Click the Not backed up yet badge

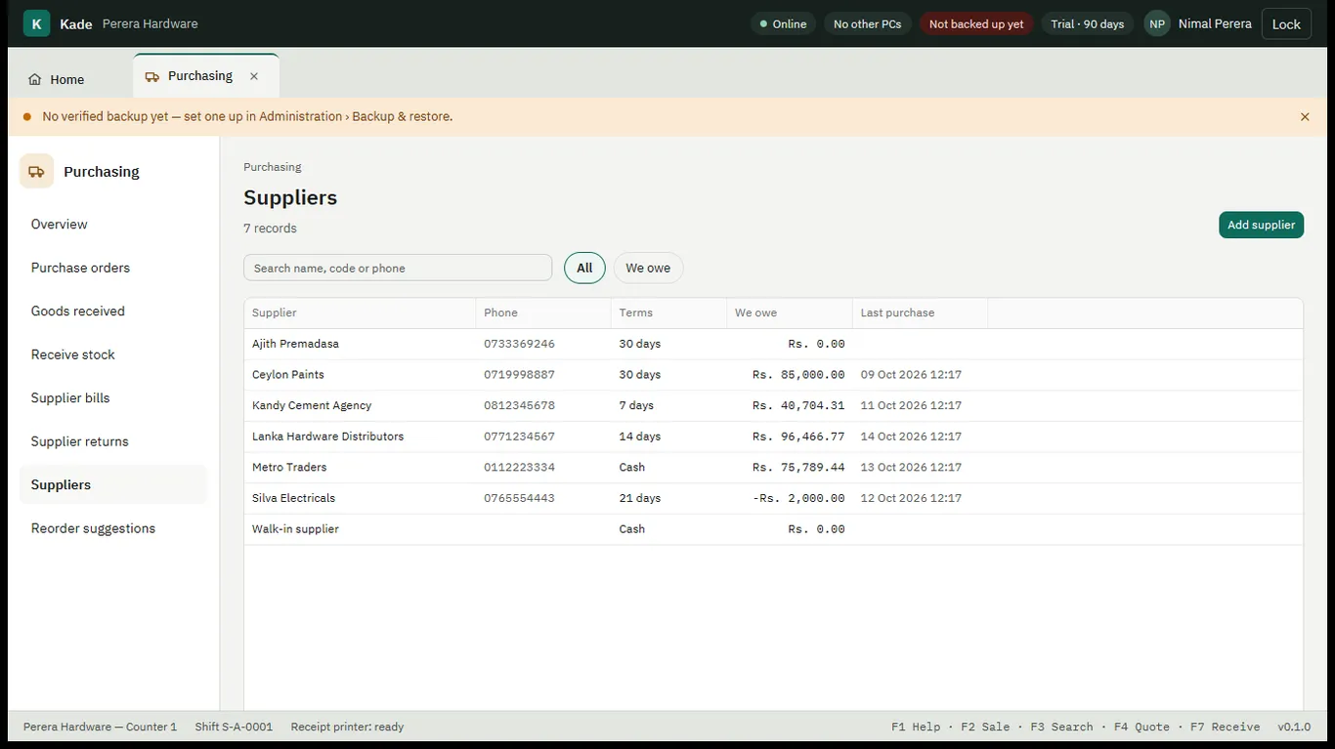coord(976,24)
